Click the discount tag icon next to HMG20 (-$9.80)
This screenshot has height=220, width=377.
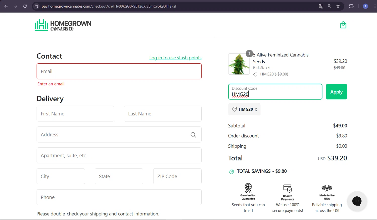(255, 74)
